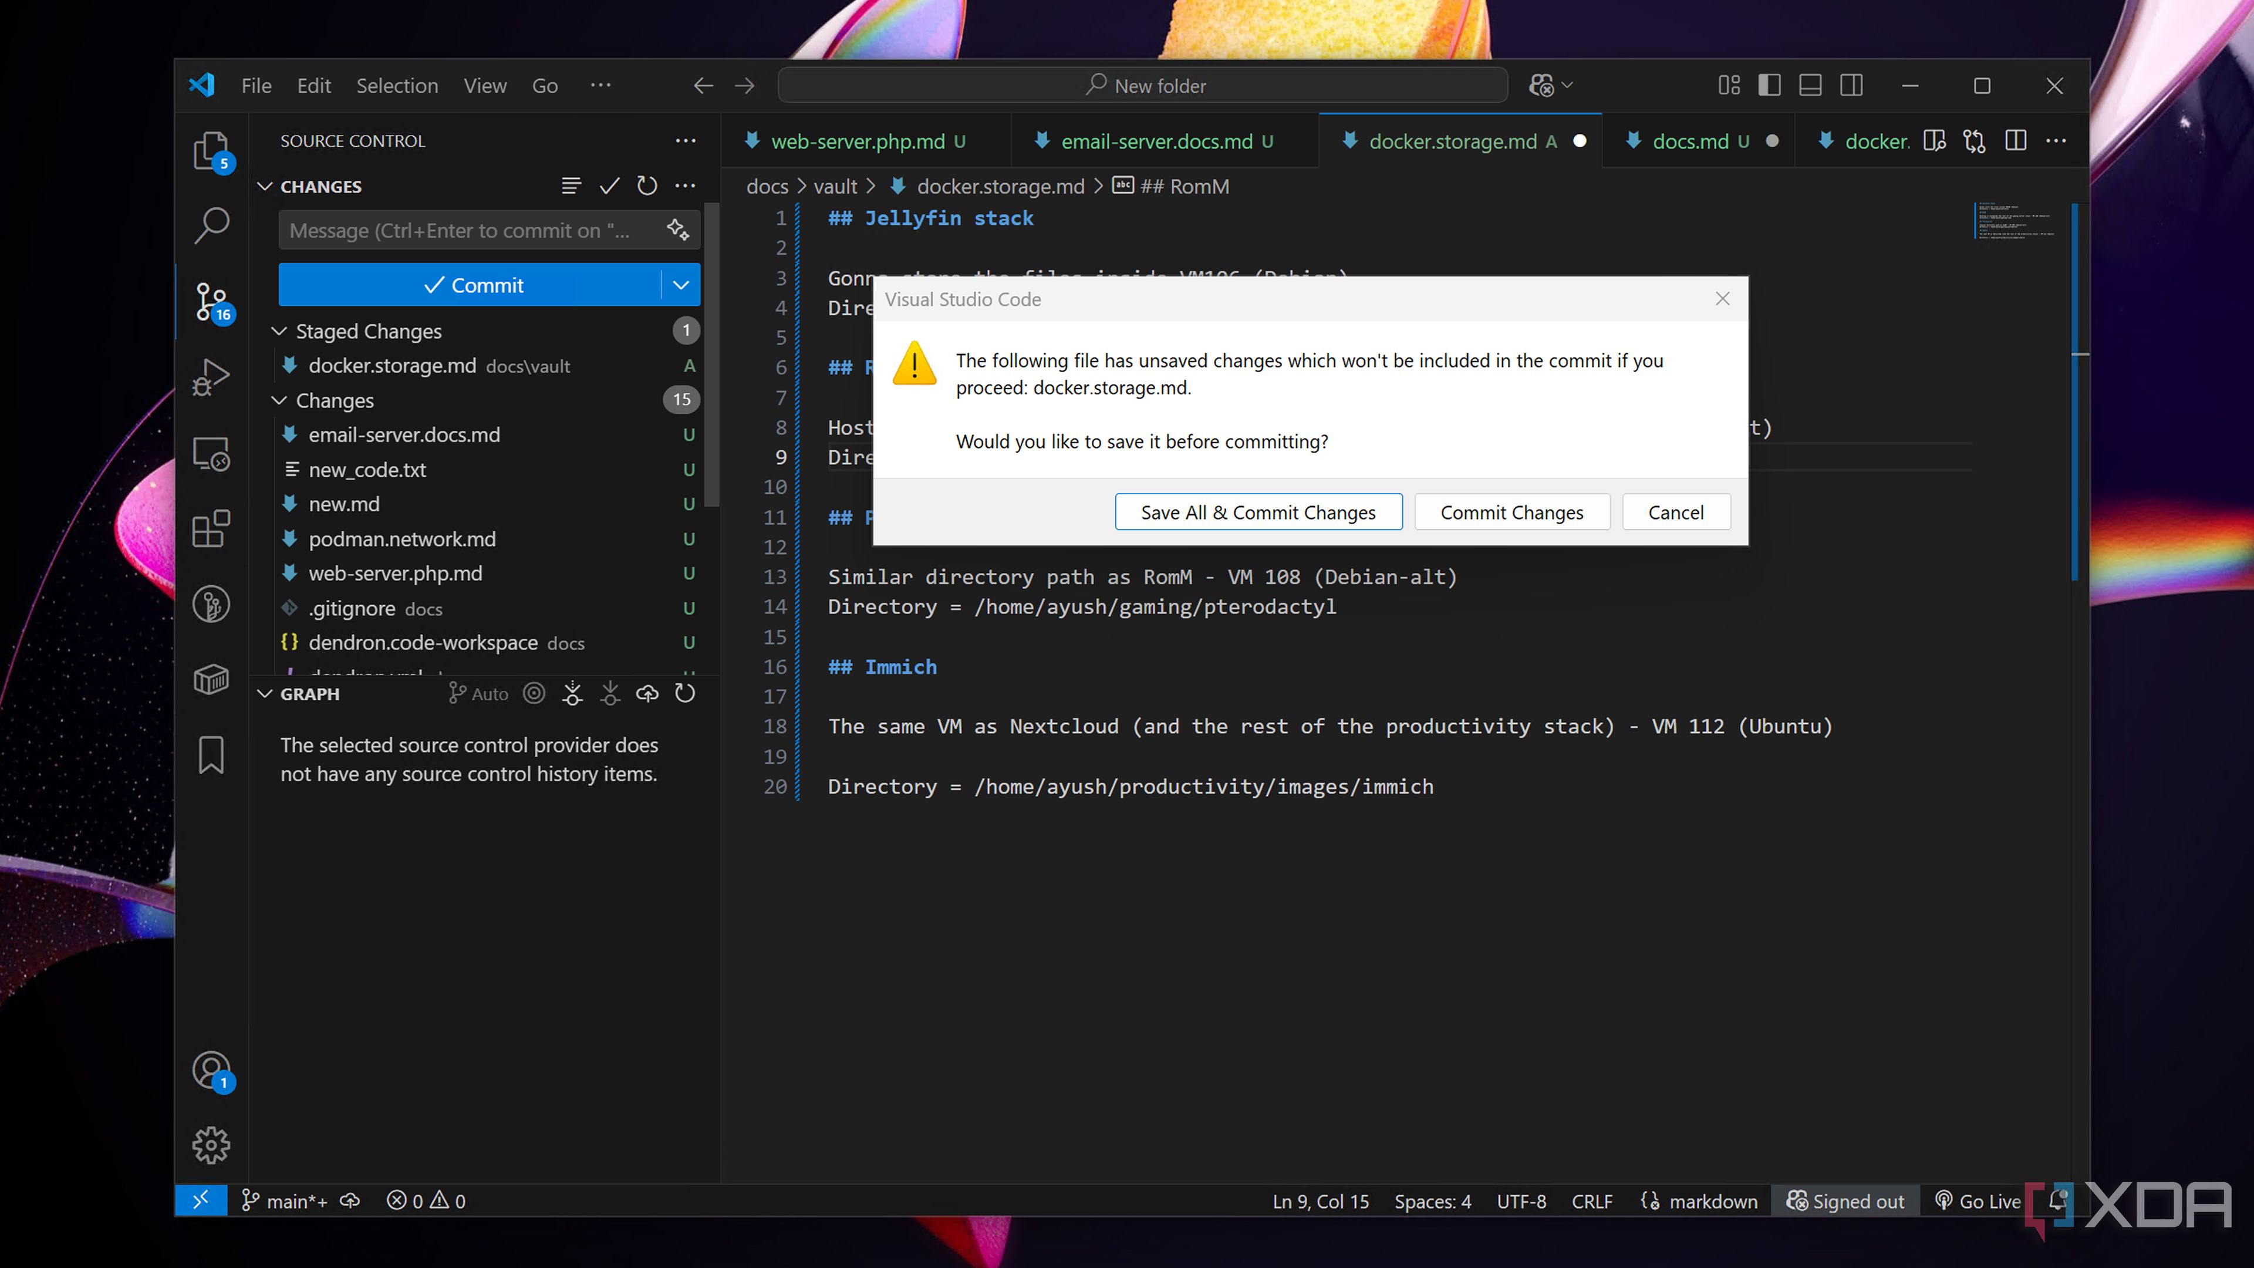Click the Split Editor Right icon
2254x1268 pixels.
point(2016,141)
